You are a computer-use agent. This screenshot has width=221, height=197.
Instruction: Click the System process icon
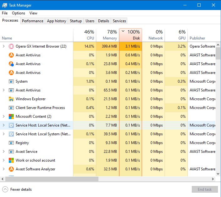(x=11, y=81)
